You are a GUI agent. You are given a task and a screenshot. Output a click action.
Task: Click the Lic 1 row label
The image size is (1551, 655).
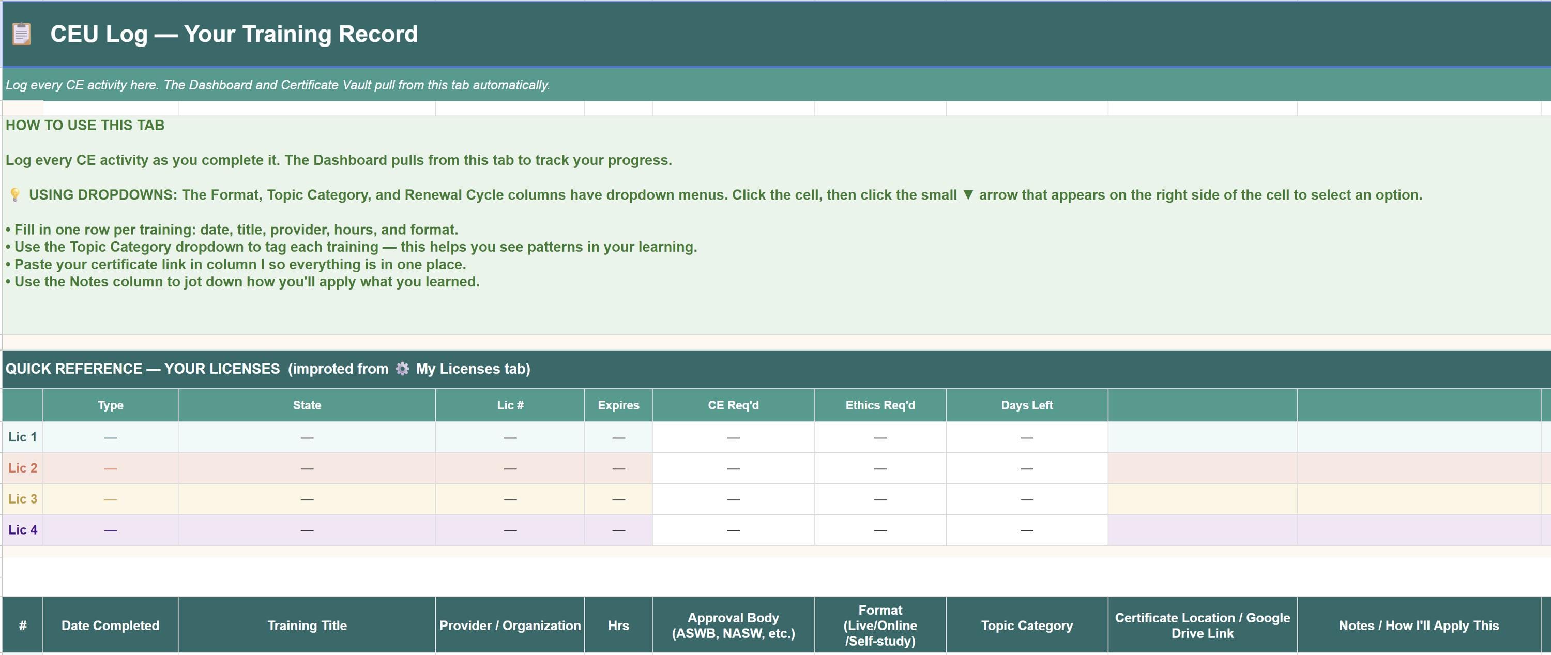[x=23, y=437]
